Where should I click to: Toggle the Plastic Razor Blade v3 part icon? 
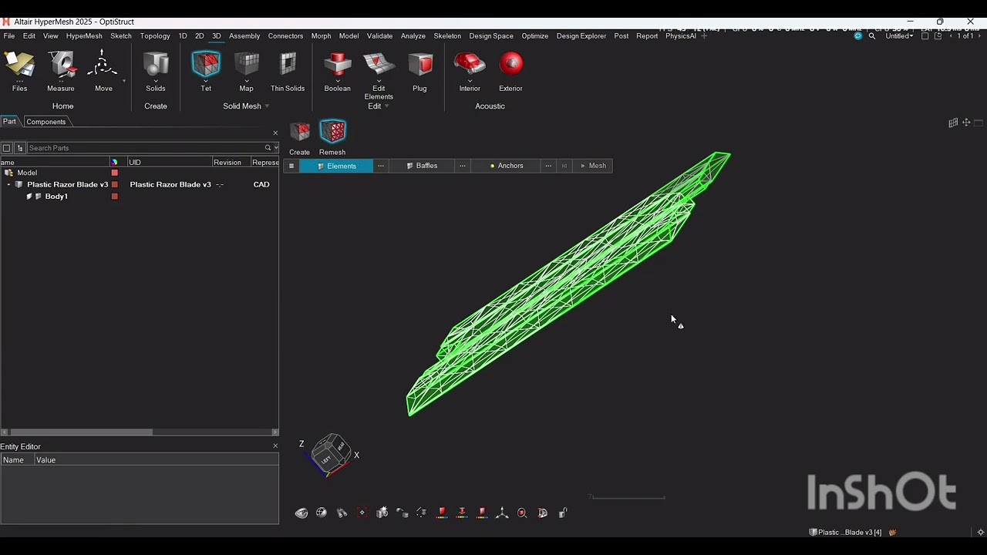click(19, 185)
